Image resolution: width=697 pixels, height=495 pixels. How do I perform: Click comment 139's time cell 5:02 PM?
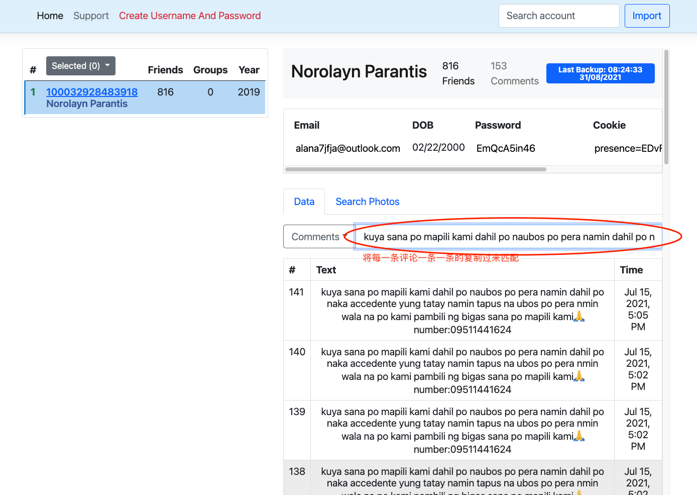pyautogui.click(x=638, y=429)
